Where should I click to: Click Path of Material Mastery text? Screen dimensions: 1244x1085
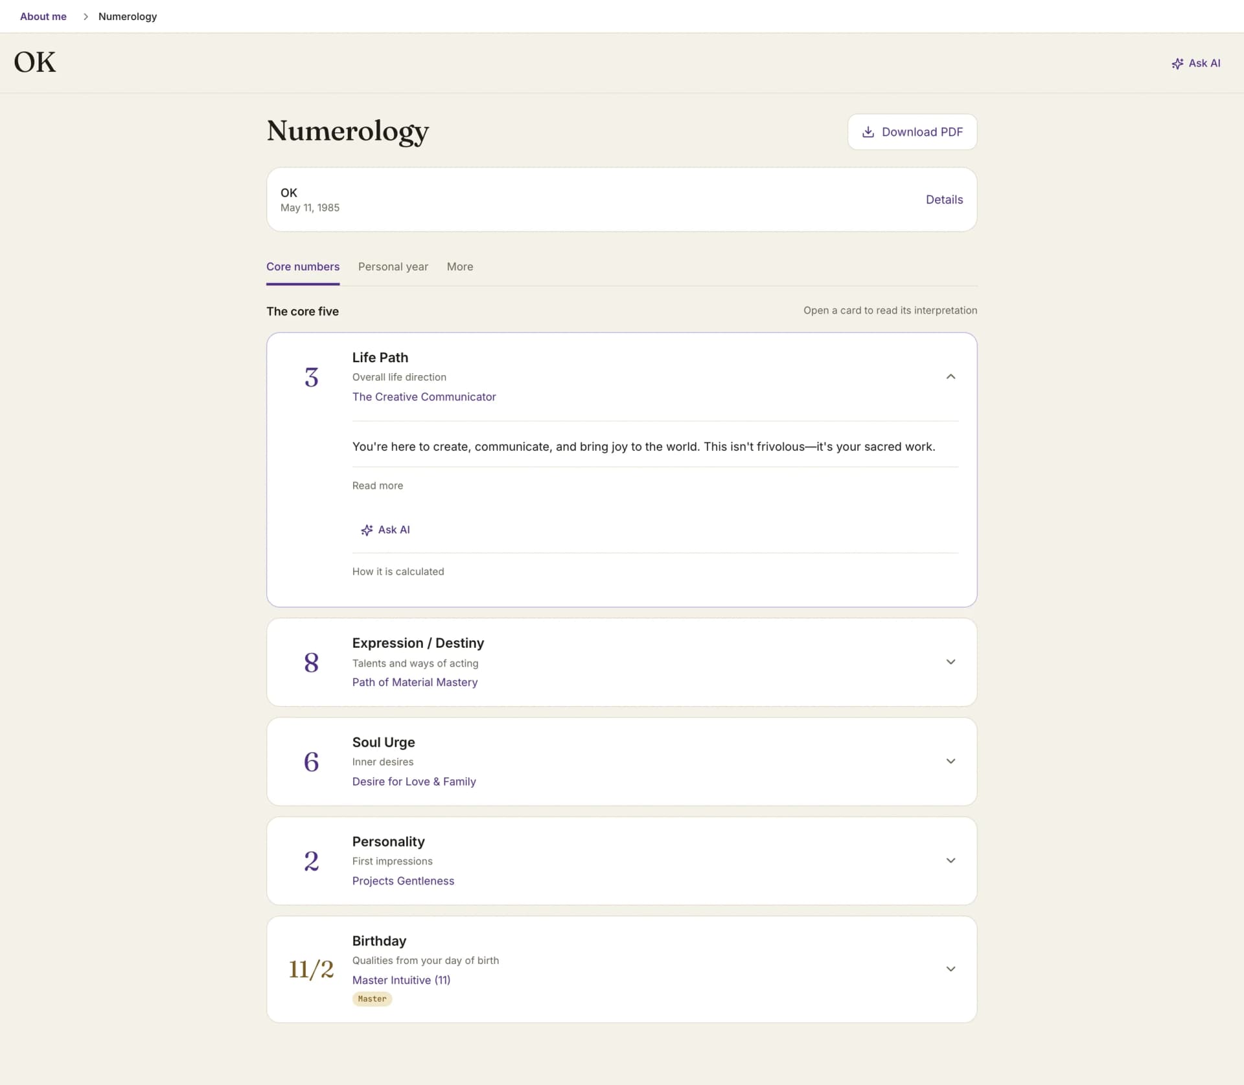click(x=415, y=682)
